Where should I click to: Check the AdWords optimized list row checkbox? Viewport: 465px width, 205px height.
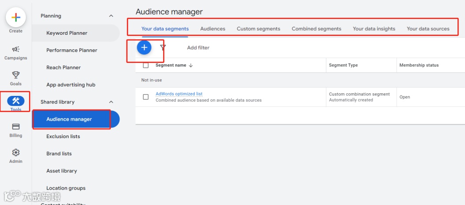point(146,97)
